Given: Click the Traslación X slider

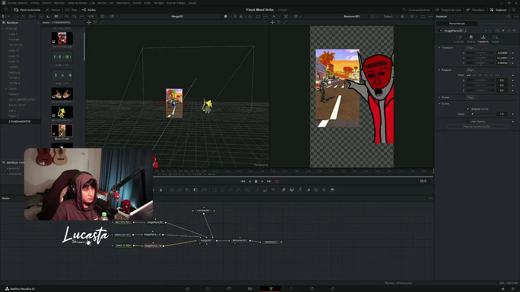Looking at the screenshot, I should pyautogui.click(x=481, y=53).
